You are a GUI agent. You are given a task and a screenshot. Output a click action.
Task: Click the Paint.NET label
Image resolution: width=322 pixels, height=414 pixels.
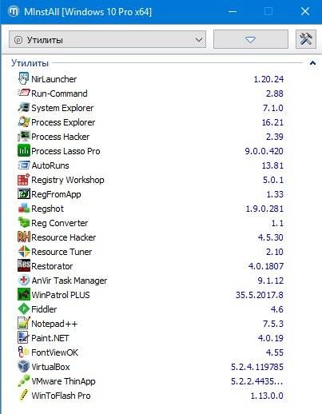pos(50,338)
